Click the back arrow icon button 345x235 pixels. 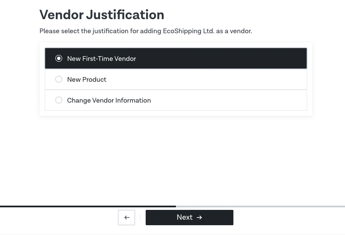click(x=126, y=218)
